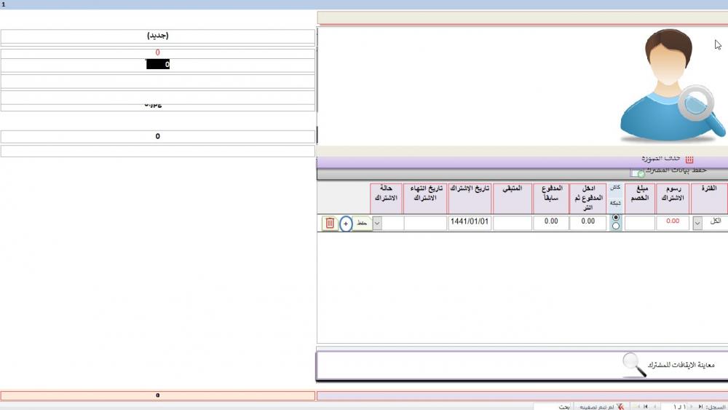Click the unfiltered filter icon in status bar
This screenshot has height=410, width=728.
coord(620,406)
